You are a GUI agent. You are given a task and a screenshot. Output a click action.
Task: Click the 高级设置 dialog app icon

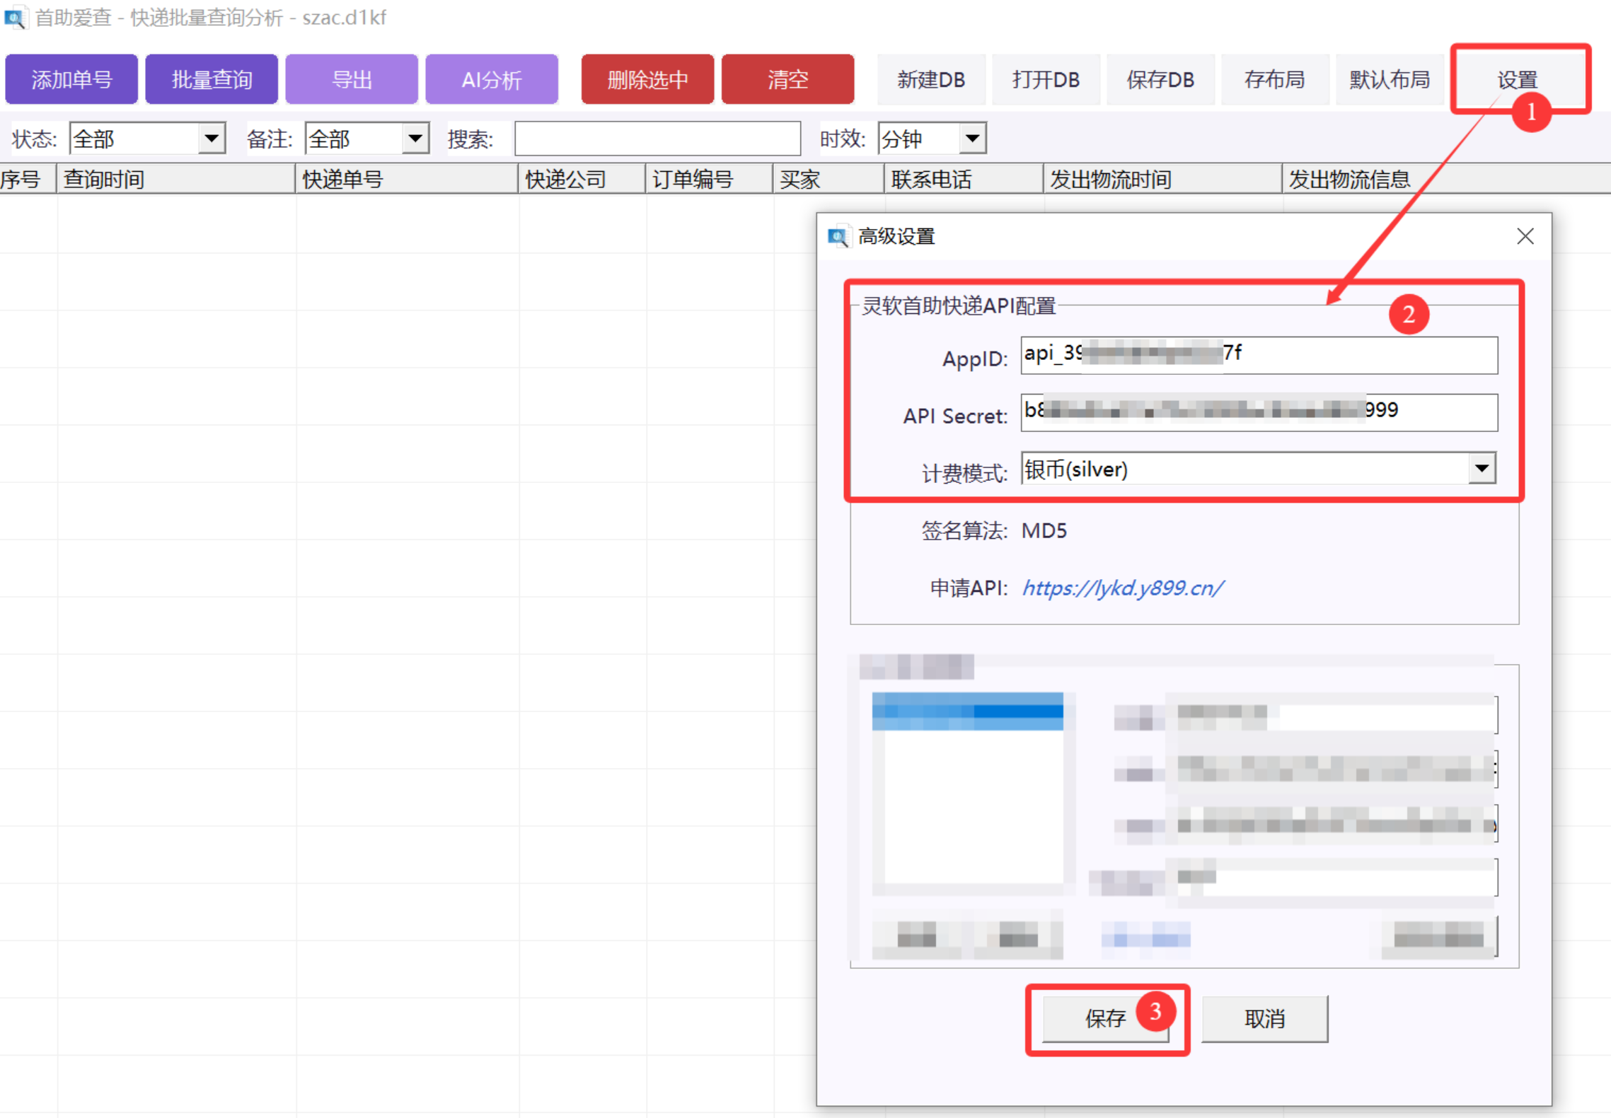(838, 236)
